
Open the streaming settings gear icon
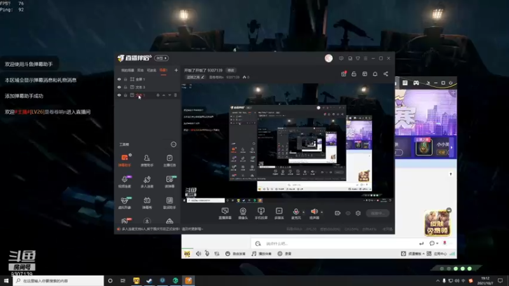pyautogui.click(x=358, y=213)
